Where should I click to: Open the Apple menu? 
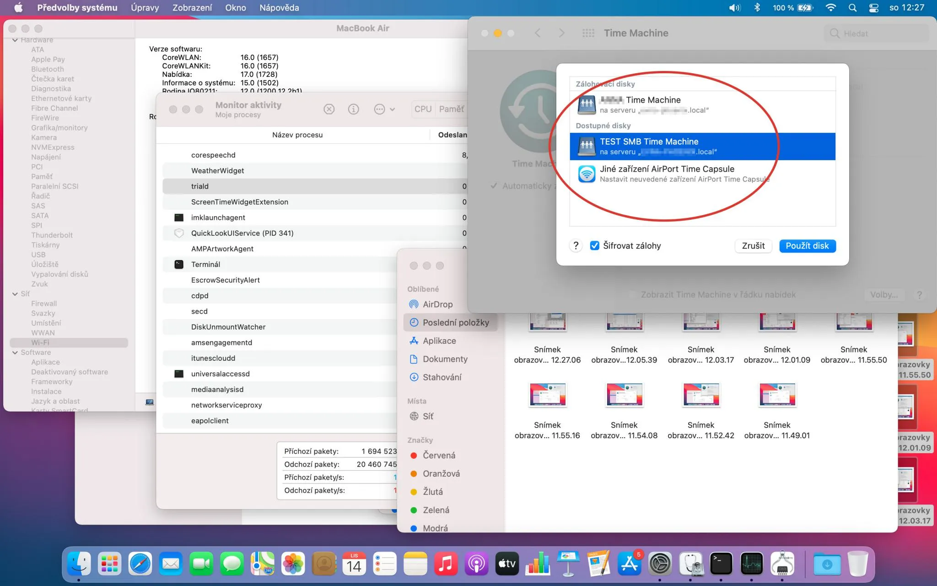click(19, 8)
